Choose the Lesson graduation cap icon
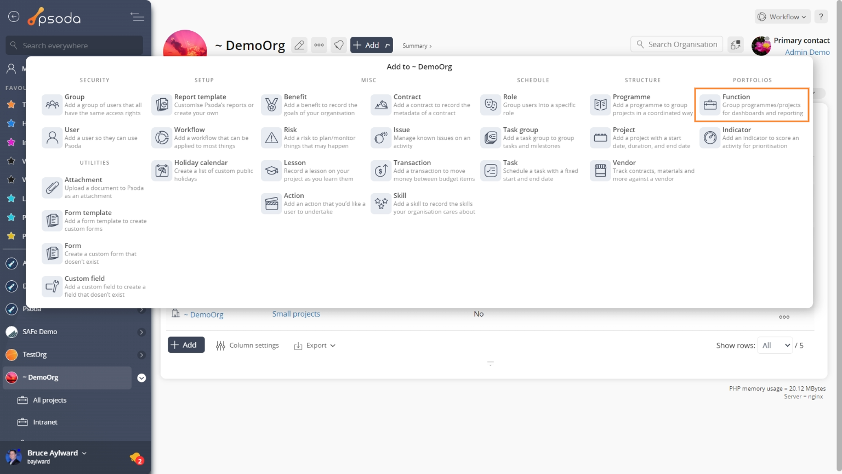Image resolution: width=842 pixels, height=474 pixels. pos(272,171)
